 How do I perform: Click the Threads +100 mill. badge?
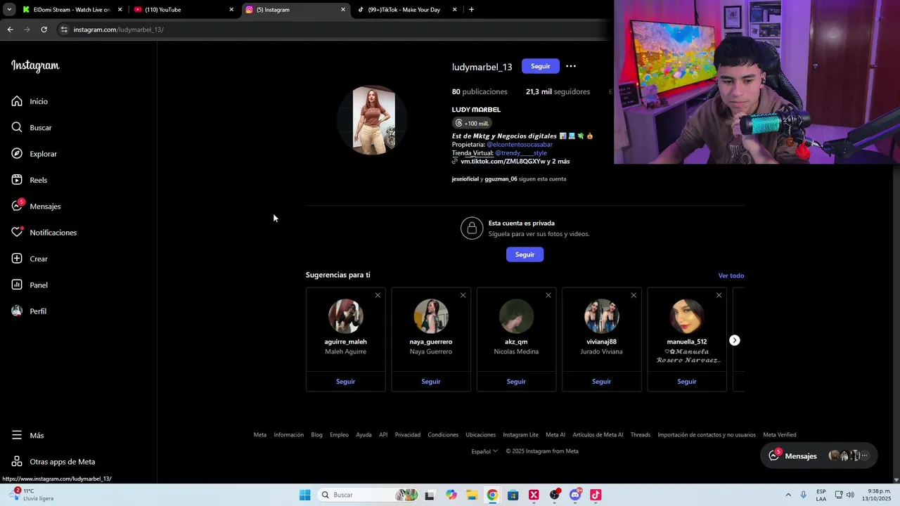coord(472,123)
